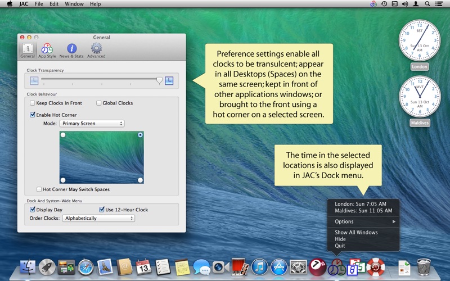Open the Advanced preferences gear
This screenshot has width=450, height=281.
pos(96,51)
